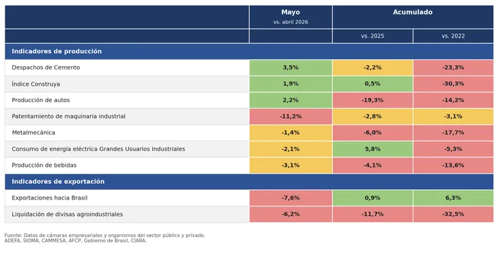Click the vs. 2022 sub-header
Screen dimensions: 498x254
click(x=453, y=36)
